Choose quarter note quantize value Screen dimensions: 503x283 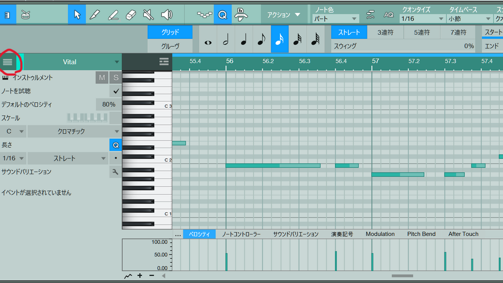(244, 39)
